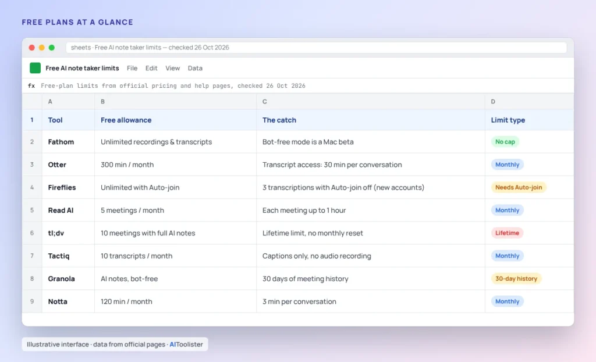Click the 'Free AI note taker limits' document title
The width and height of the screenshot is (596, 362).
point(82,69)
